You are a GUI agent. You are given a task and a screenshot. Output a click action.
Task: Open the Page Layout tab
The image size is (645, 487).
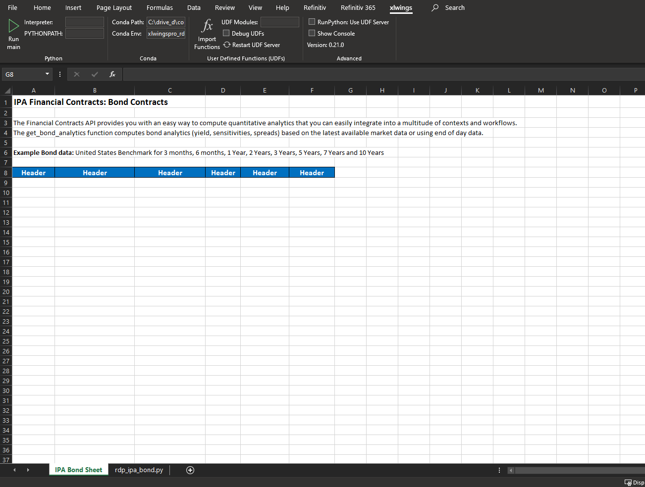tap(114, 7)
